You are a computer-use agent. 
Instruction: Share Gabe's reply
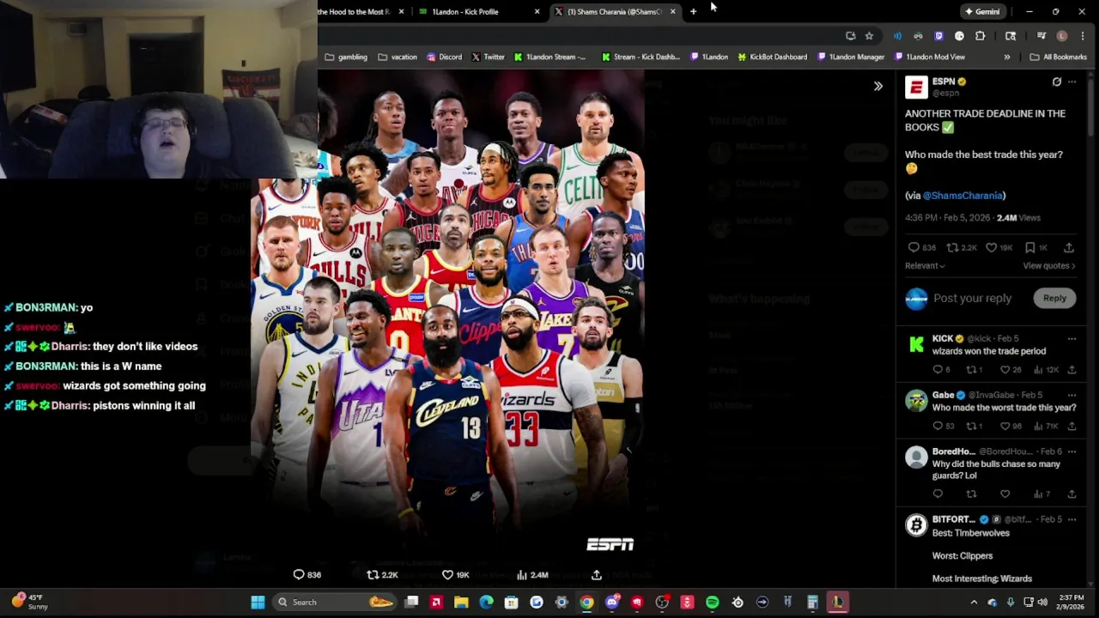pyautogui.click(x=1072, y=426)
